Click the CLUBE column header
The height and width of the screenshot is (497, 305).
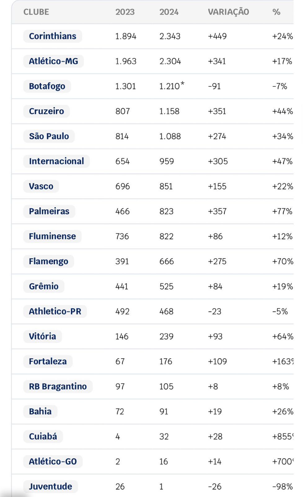click(x=36, y=12)
